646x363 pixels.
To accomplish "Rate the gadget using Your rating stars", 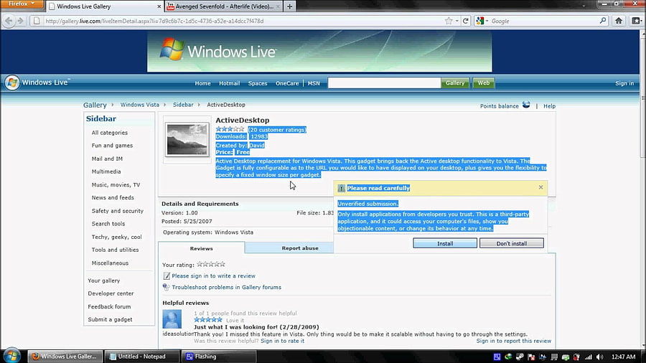I will [211, 264].
